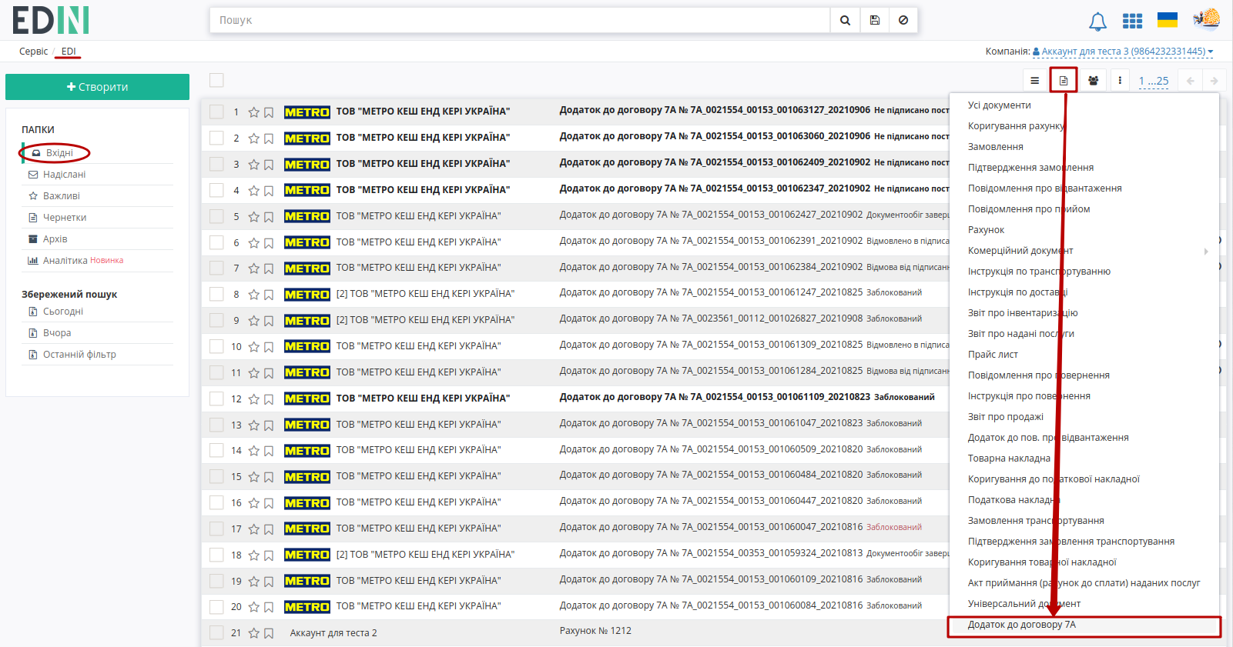Choose Додаток до договору 7А
1233x647 pixels.
click(x=1021, y=625)
